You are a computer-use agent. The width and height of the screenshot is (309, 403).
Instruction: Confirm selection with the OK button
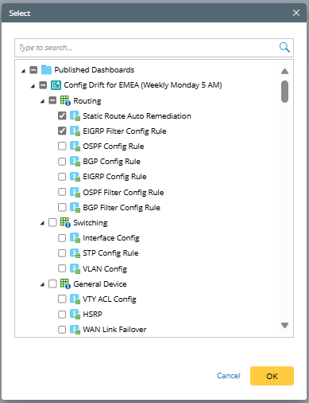click(x=272, y=376)
